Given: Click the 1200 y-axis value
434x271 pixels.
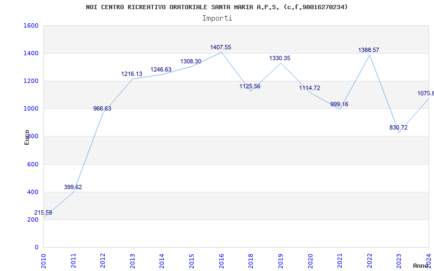Looking at the screenshot, I should (x=31, y=81).
